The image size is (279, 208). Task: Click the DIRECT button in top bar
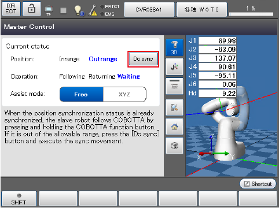[x=11, y=9]
